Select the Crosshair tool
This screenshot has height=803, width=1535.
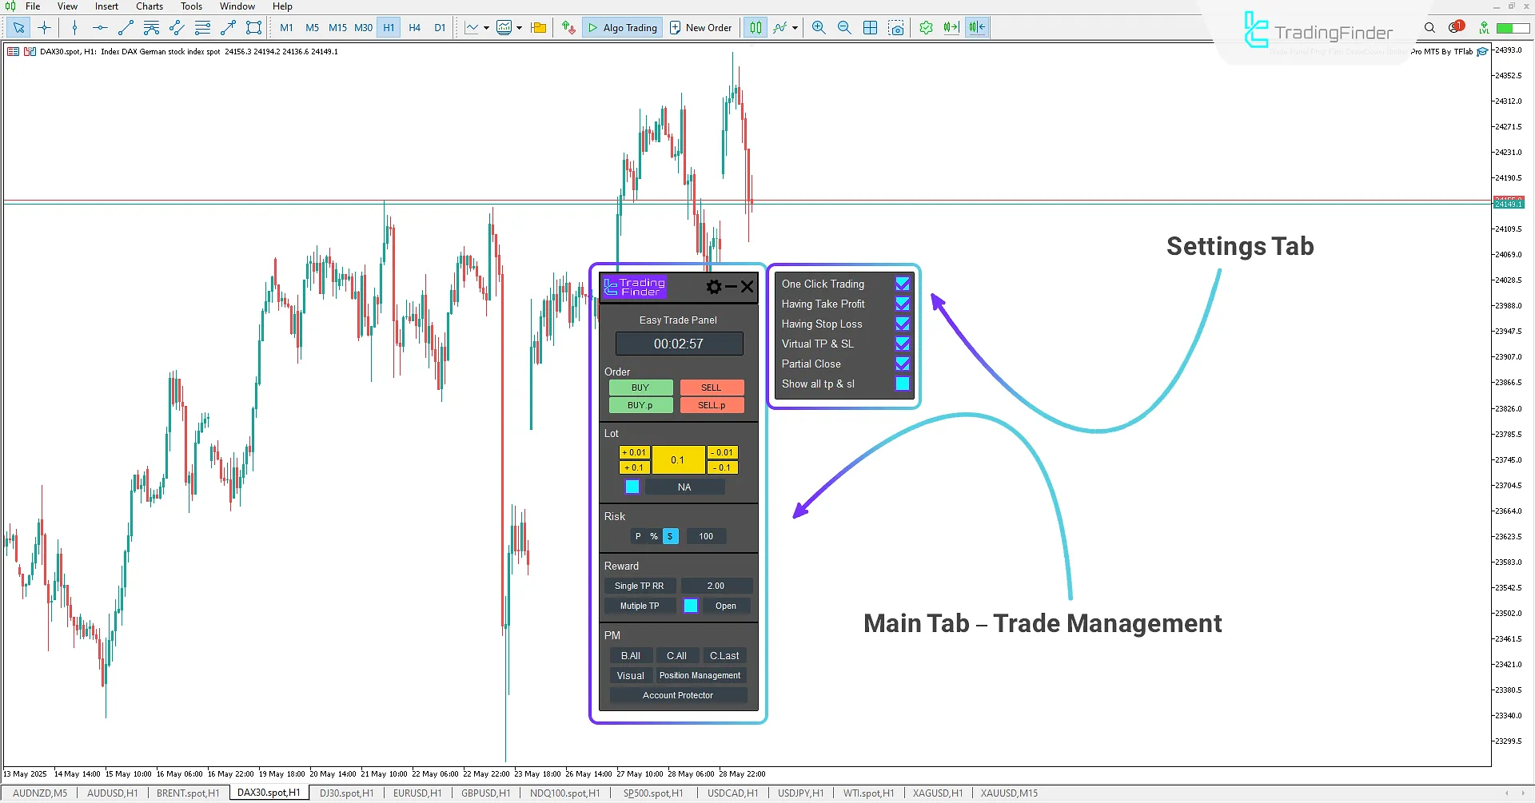(45, 27)
